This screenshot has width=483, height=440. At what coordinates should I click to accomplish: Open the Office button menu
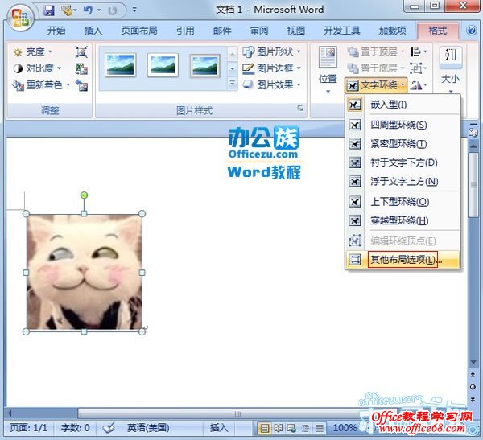20,17
